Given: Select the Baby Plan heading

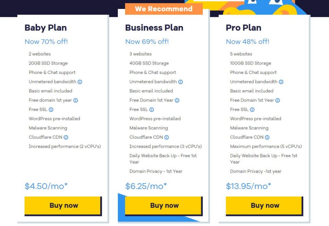Looking at the screenshot, I should [x=46, y=28].
